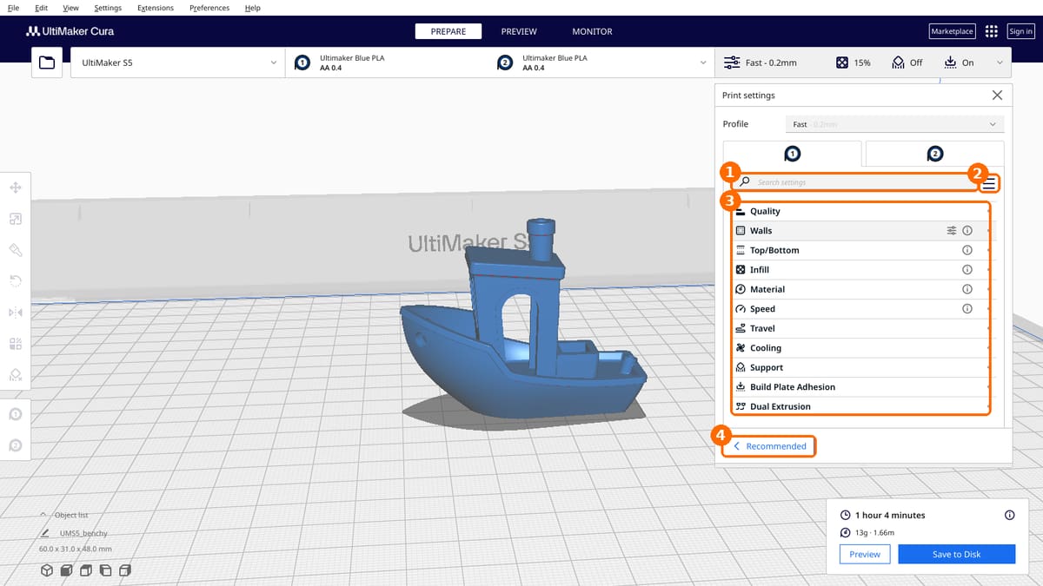Click the sliders icon on the Walls row

tap(952, 231)
